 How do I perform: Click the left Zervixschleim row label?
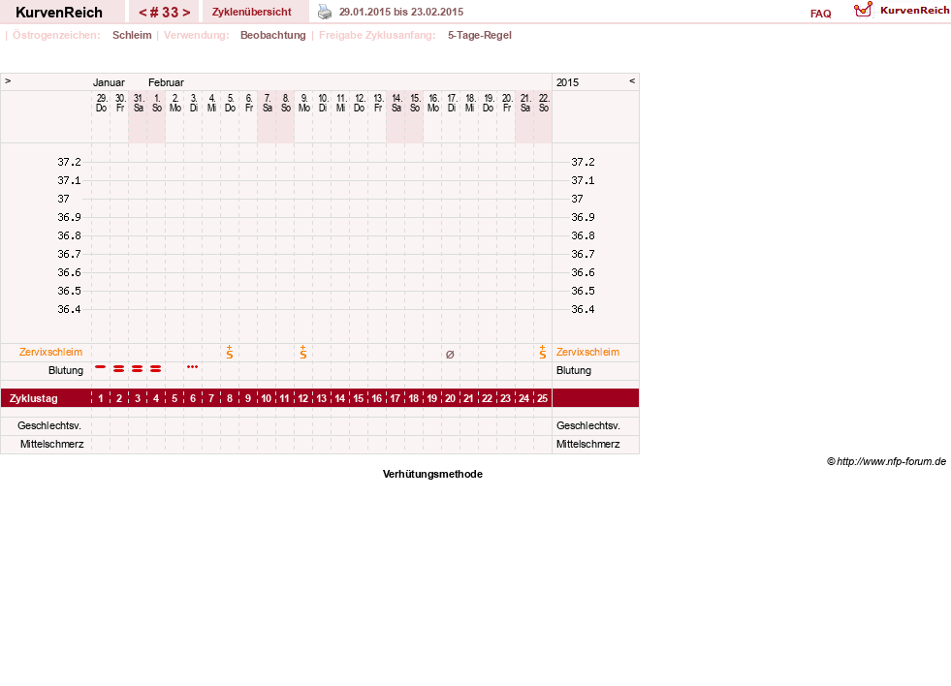(x=51, y=352)
